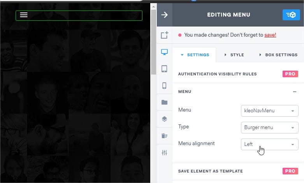This screenshot has height=183, width=304.
Task: Switch to the Style tab
Action: point(234,55)
